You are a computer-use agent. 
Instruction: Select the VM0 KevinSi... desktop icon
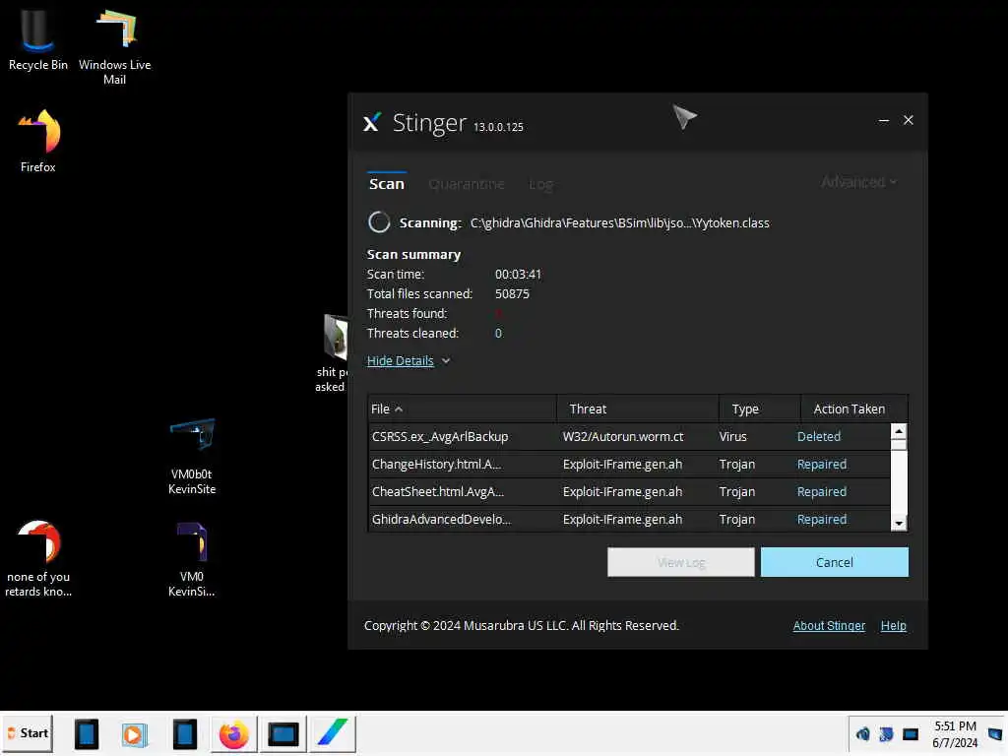(192, 559)
